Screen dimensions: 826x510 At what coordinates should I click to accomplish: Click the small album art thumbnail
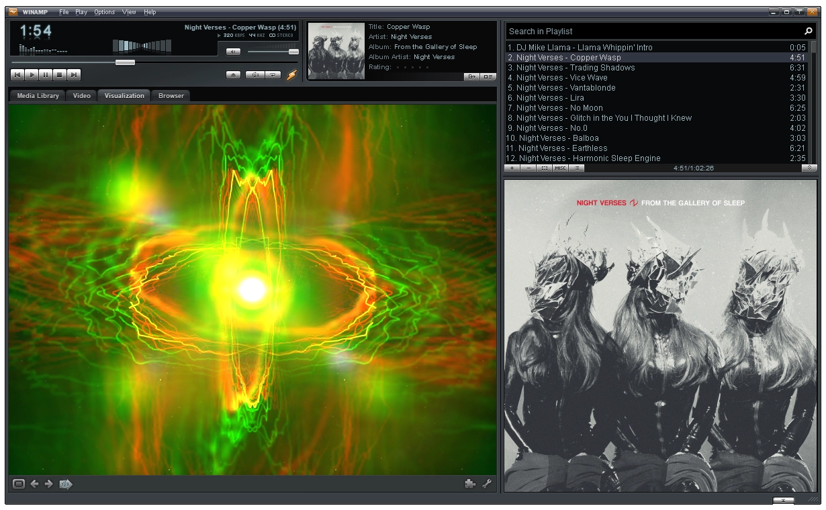point(336,51)
